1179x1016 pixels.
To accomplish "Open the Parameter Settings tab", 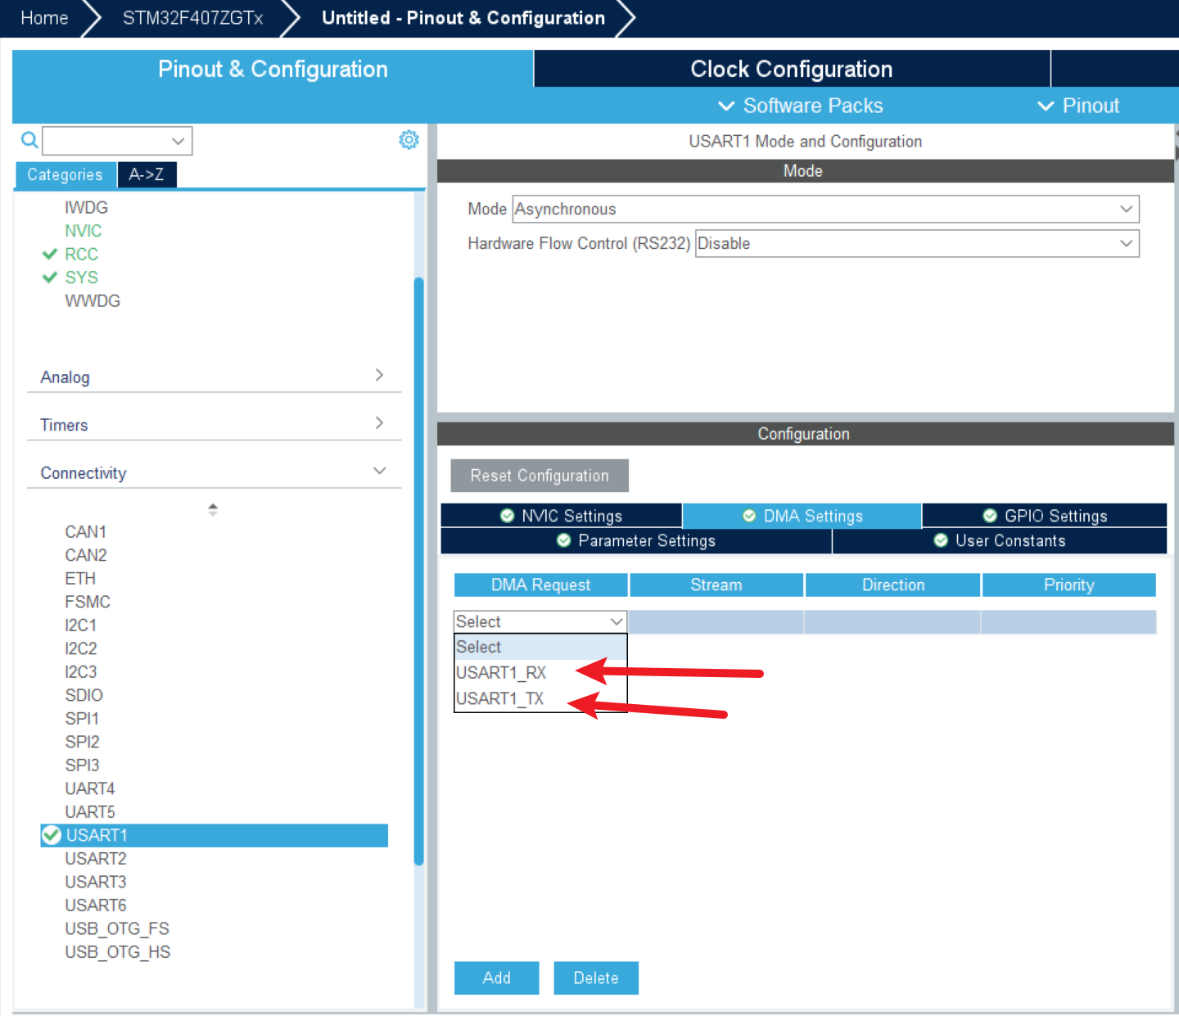I will (636, 540).
